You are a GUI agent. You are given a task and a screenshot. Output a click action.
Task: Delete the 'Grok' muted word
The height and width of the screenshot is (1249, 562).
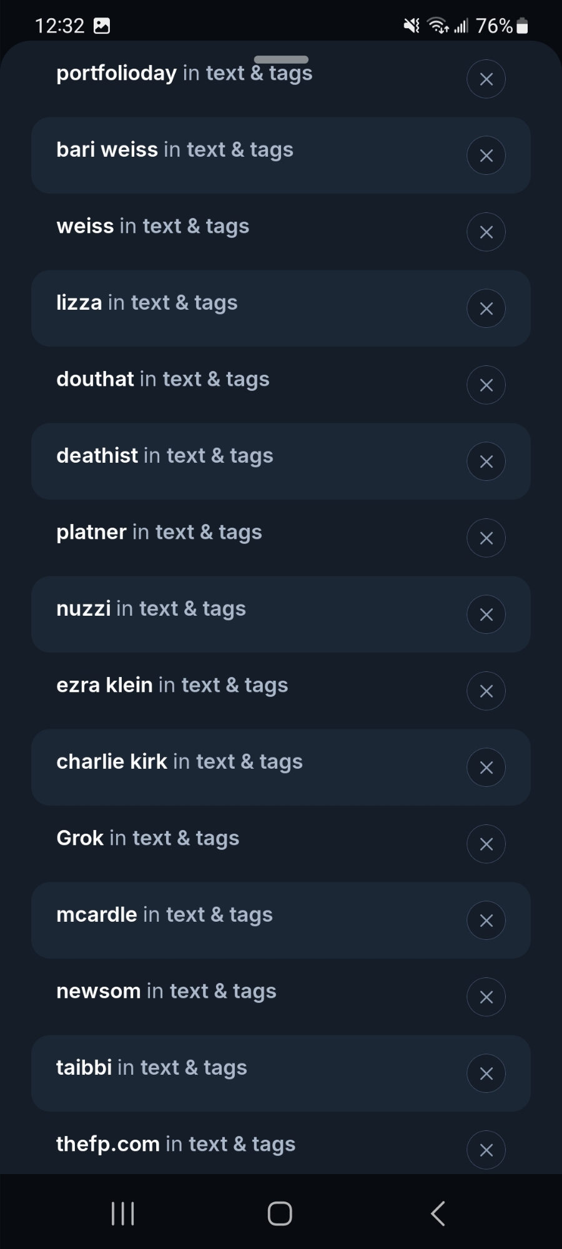(486, 844)
